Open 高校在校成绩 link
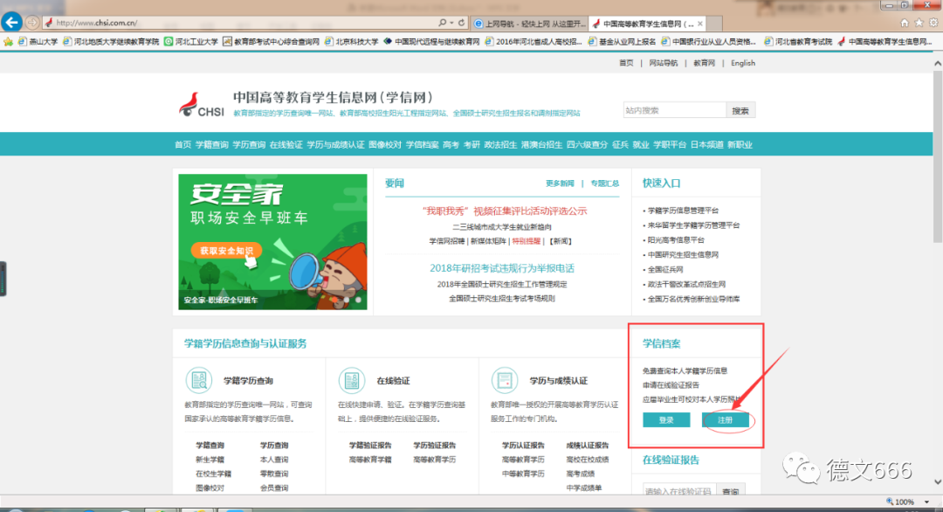943x512 pixels. tap(588, 460)
